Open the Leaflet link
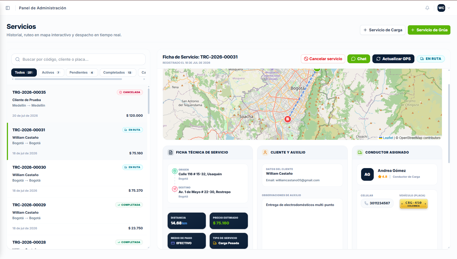Viewport: 457px width, 259px height. click(x=388, y=138)
